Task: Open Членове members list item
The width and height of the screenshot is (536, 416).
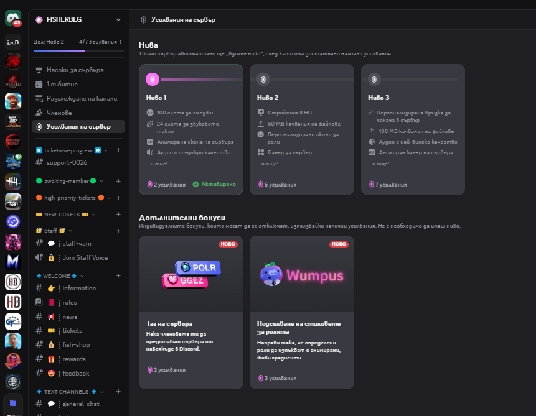Action: coord(78,113)
